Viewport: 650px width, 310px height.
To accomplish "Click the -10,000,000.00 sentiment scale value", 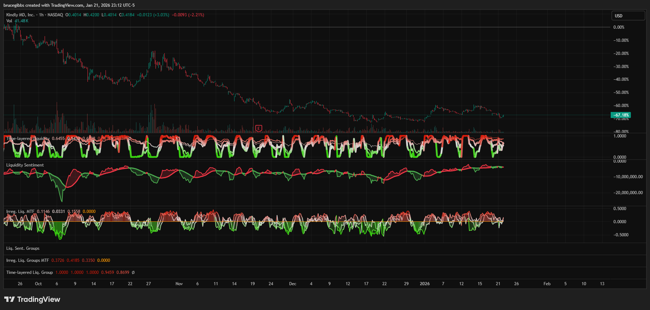I will coord(628,177).
